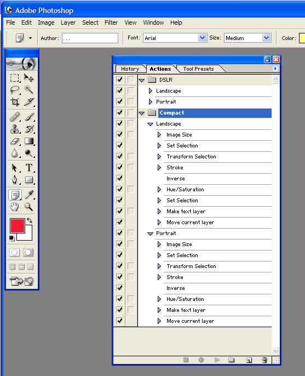Screen dimensions: 305x376
Task: Select the Clone Stamp tool
Action: coord(15,129)
